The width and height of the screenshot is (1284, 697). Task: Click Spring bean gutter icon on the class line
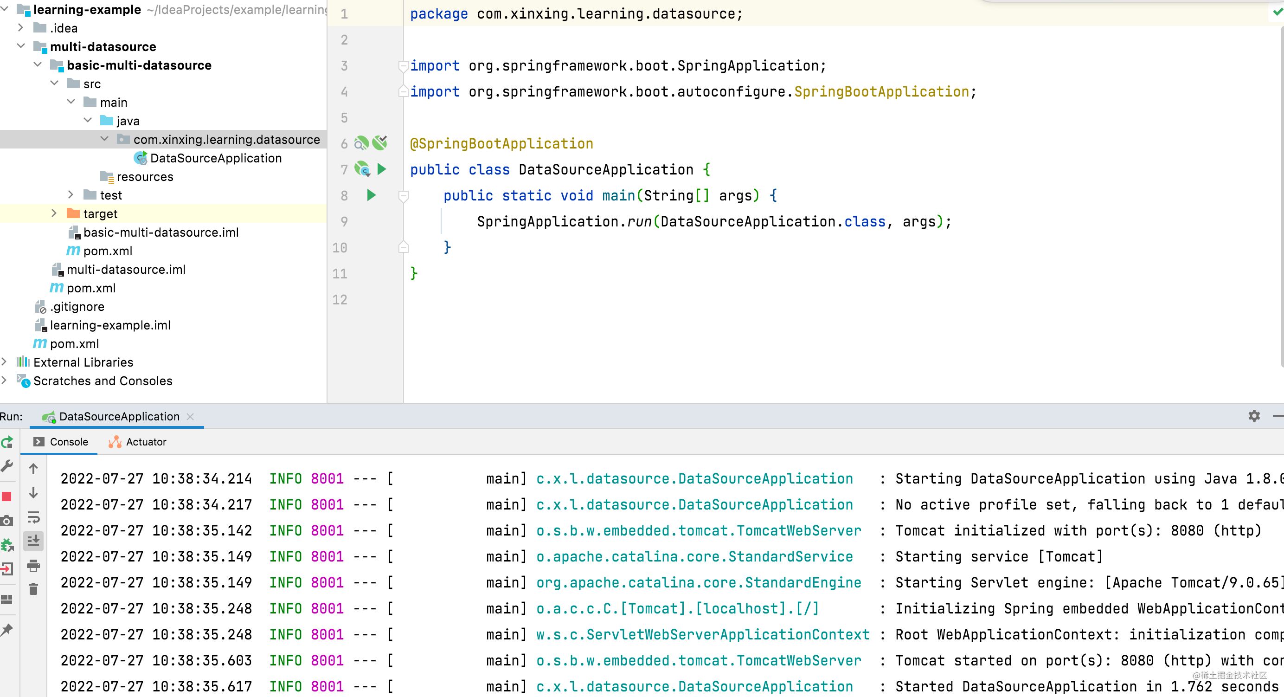click(362, 169)
